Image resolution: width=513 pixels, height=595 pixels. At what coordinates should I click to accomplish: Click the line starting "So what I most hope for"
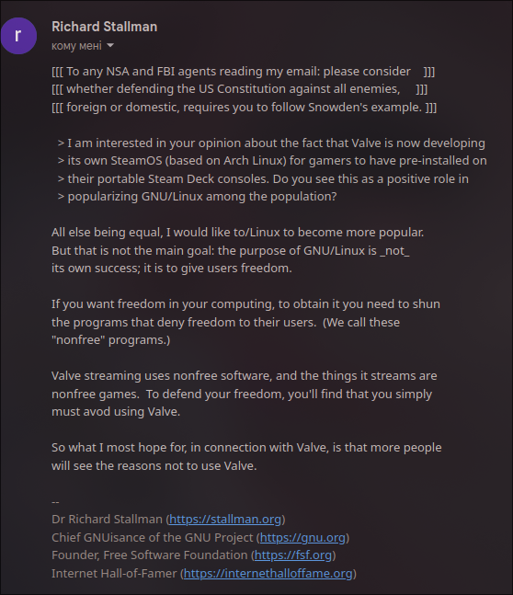246,447
